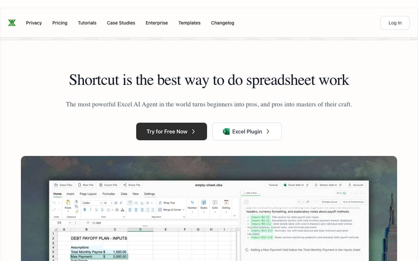
Task: Click the Log In button
Action: [x=395, y=23]
